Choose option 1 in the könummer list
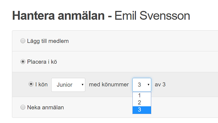Image resolution: width=218 pixels, height=123 pixels. (x=140, y=96)
